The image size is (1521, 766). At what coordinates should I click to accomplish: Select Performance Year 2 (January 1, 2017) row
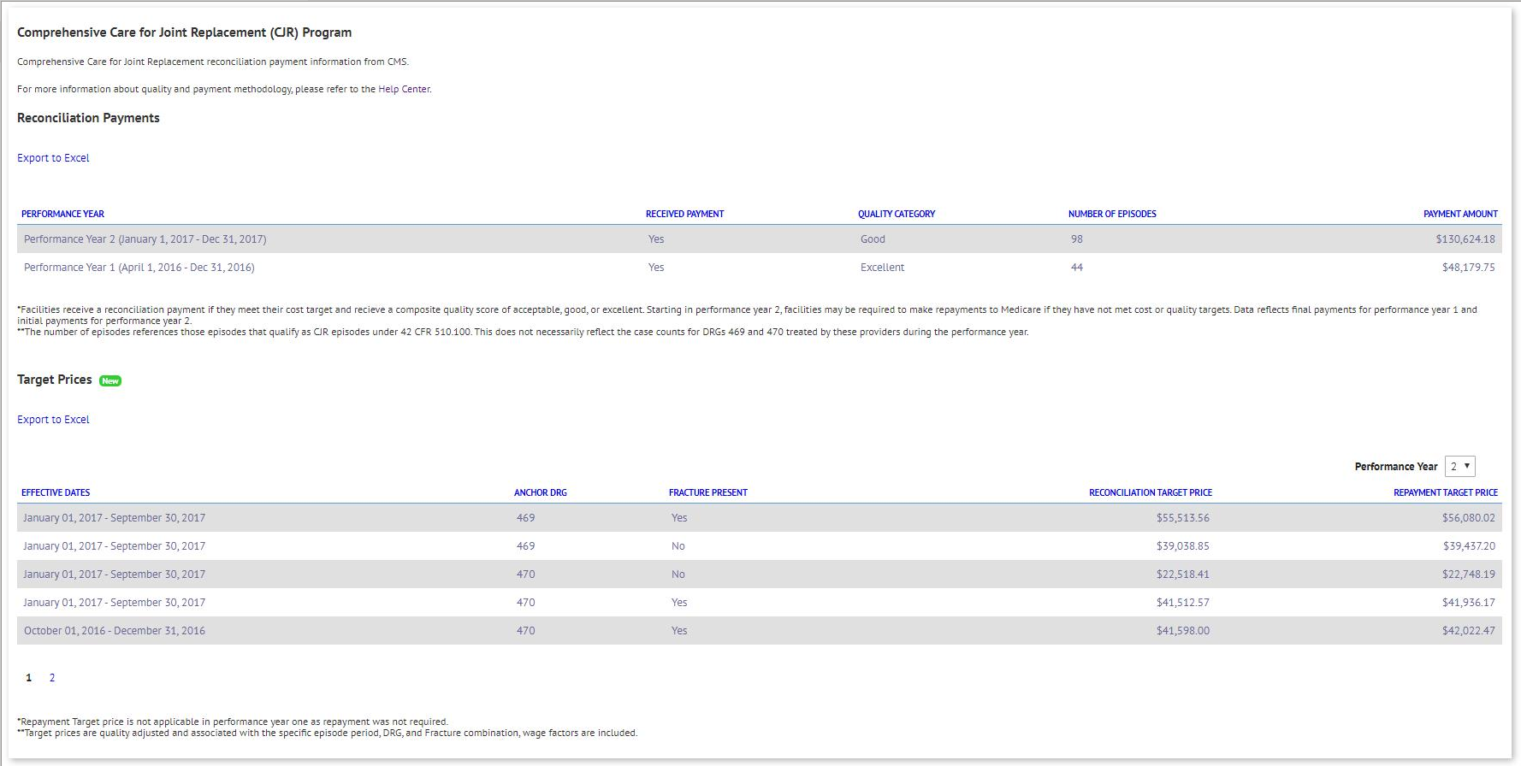click(x=759, y=239)
